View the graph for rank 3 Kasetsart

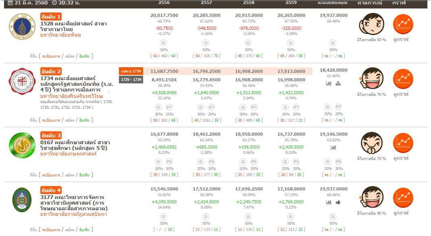pyautogui.click(x=403, y=143)
